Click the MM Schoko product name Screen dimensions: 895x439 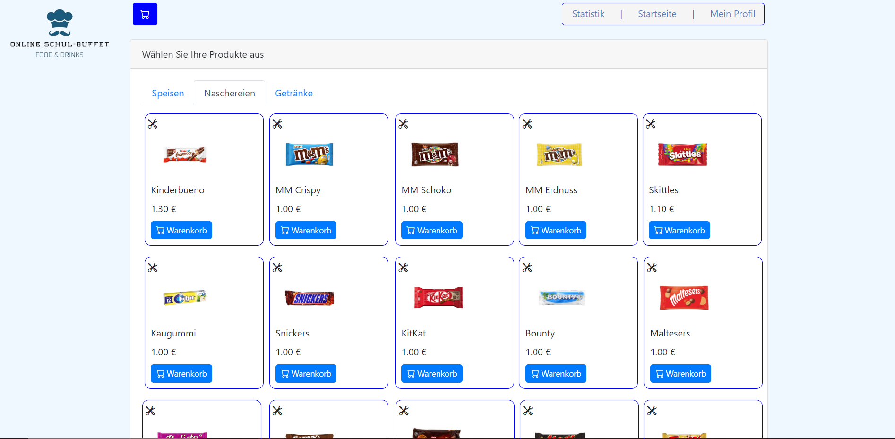click(x=426, y=190)
